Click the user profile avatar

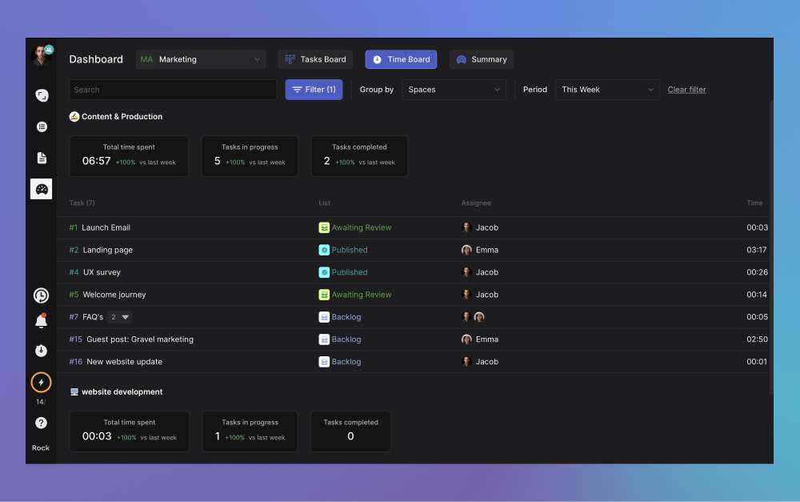tap(41, 55)
